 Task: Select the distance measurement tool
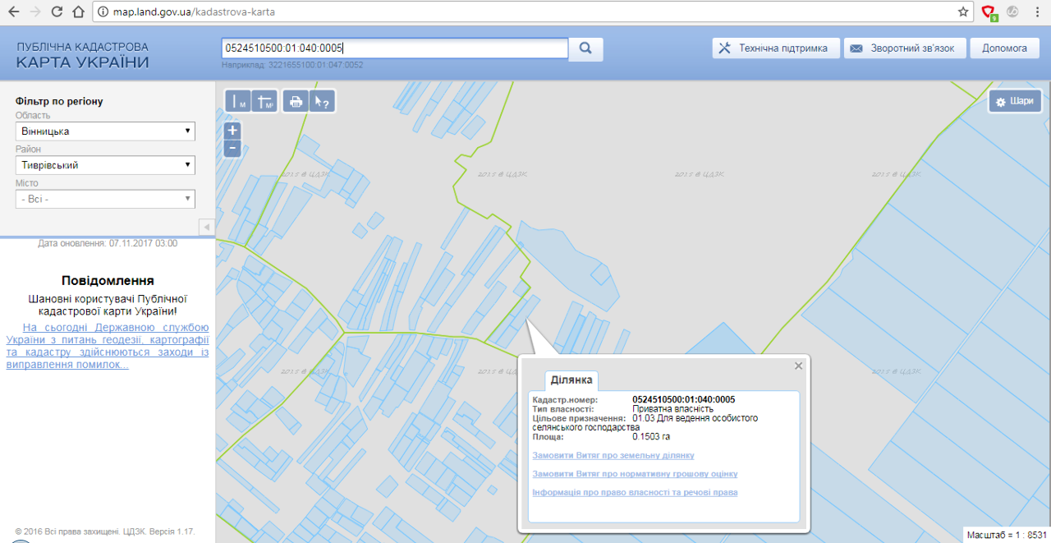point(237,101)
